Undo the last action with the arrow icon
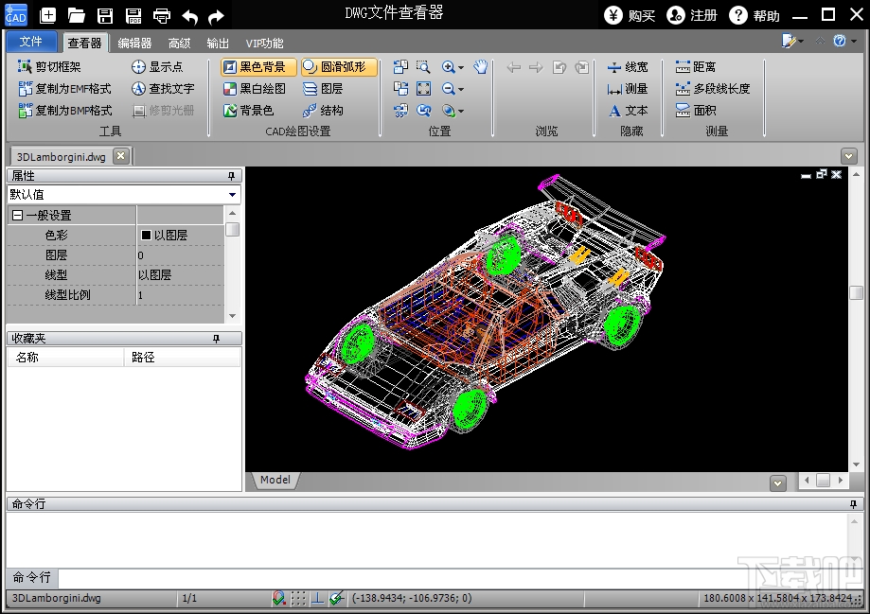Viewport: 870px width, 614px height. pos(189,16)
